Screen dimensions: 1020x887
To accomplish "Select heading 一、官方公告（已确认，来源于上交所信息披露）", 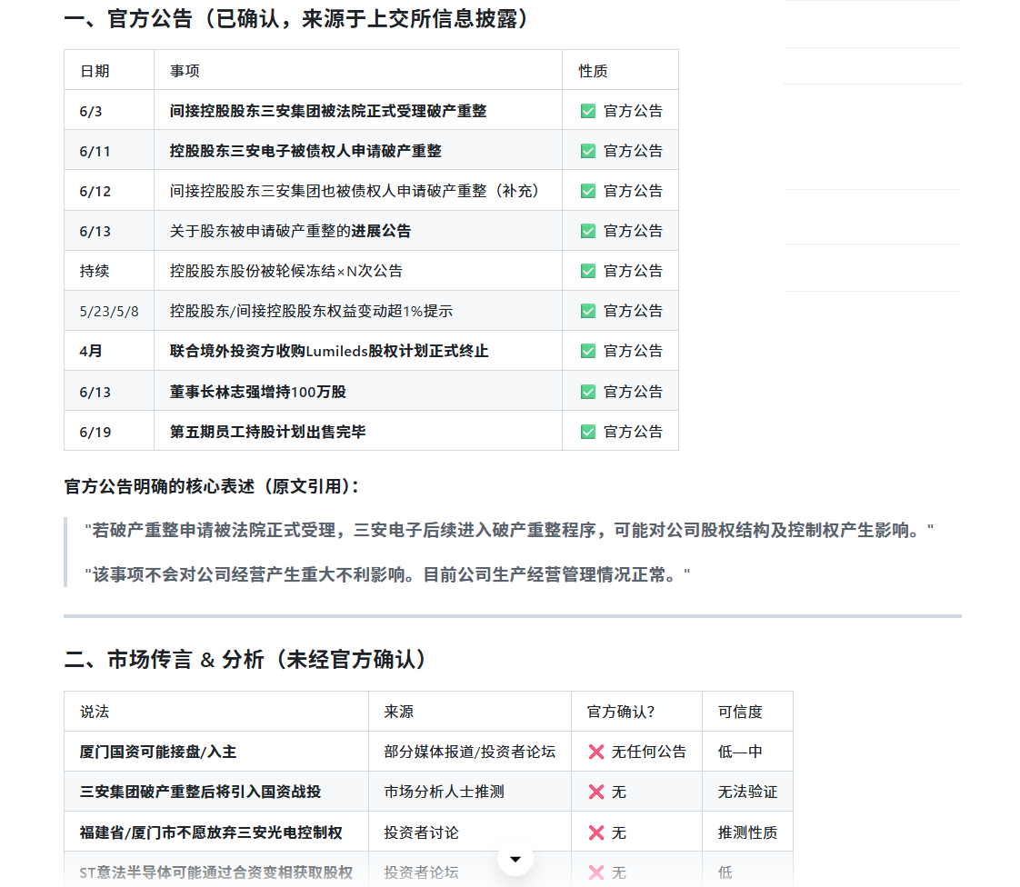I will tap(298, 19).
